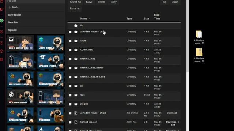Click the file icon of banned-ips.json
Image resolution: width=234 pixels, height=131 pixels.
76,122
